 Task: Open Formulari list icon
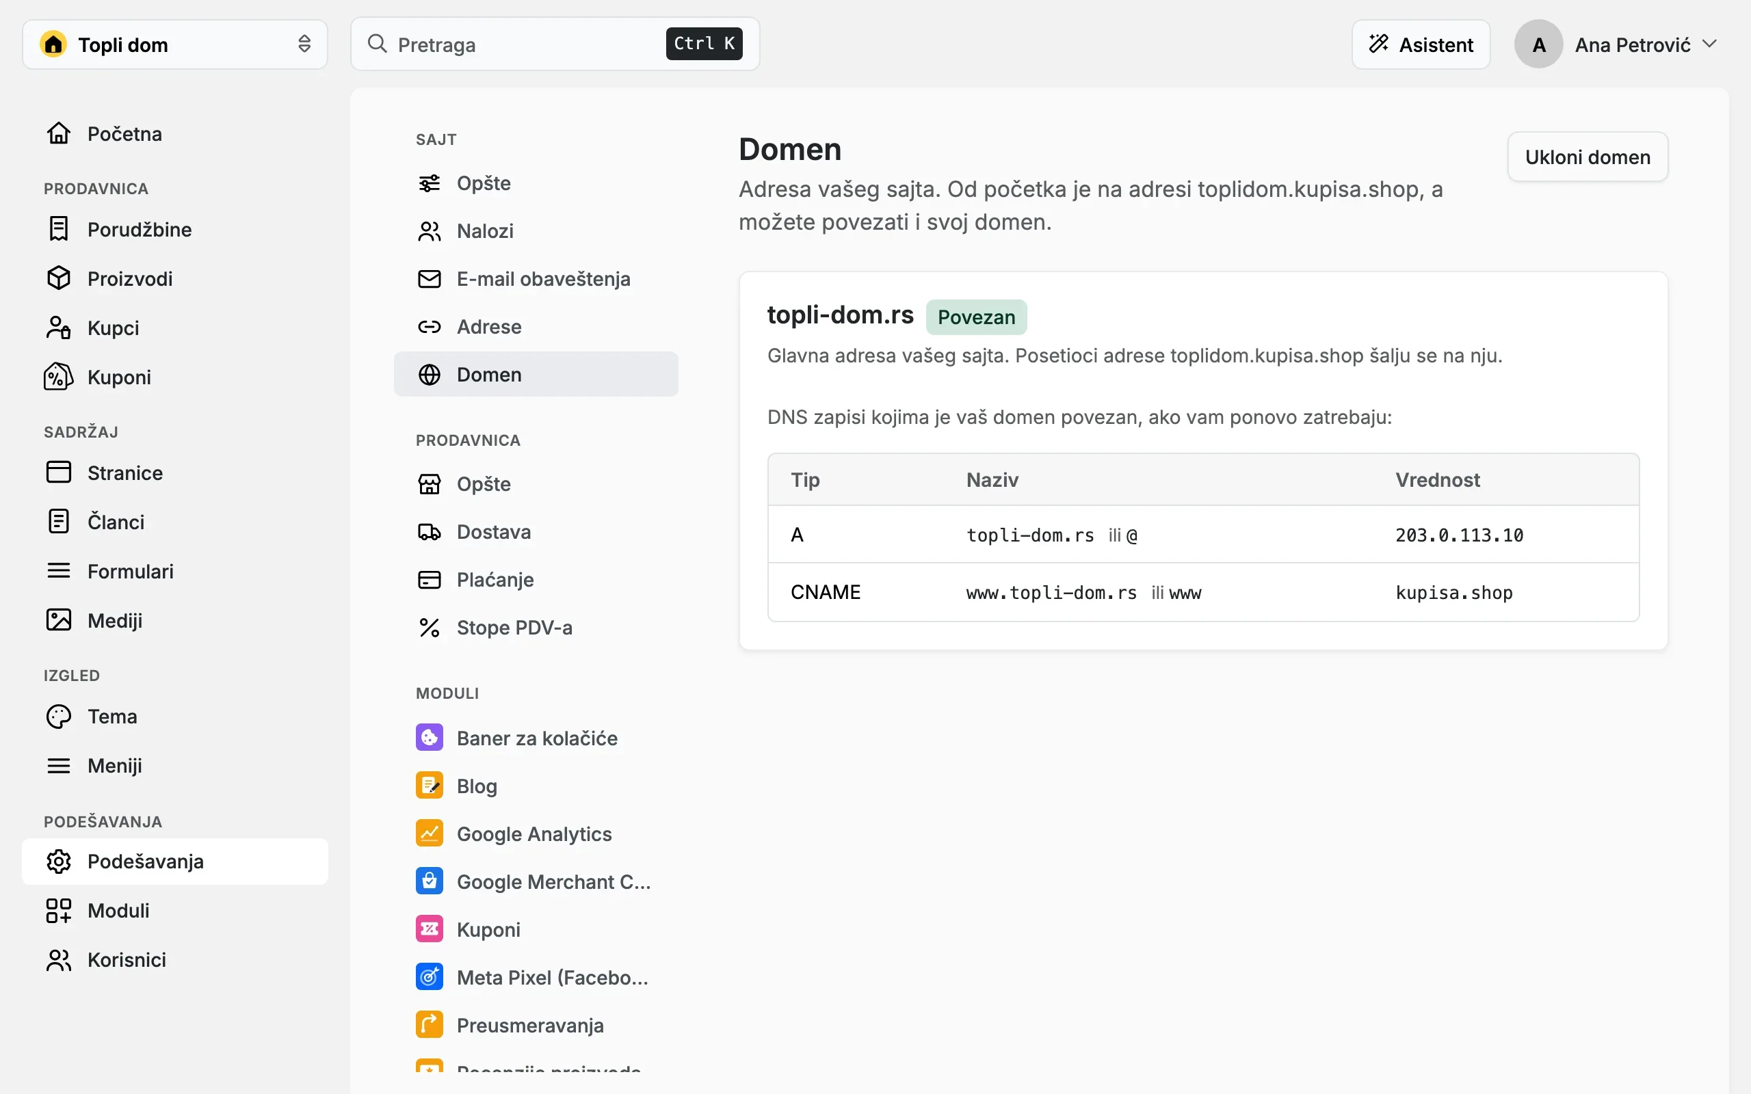coord(59,570)
